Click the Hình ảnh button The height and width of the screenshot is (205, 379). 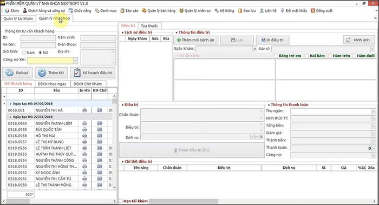(358, 40)
